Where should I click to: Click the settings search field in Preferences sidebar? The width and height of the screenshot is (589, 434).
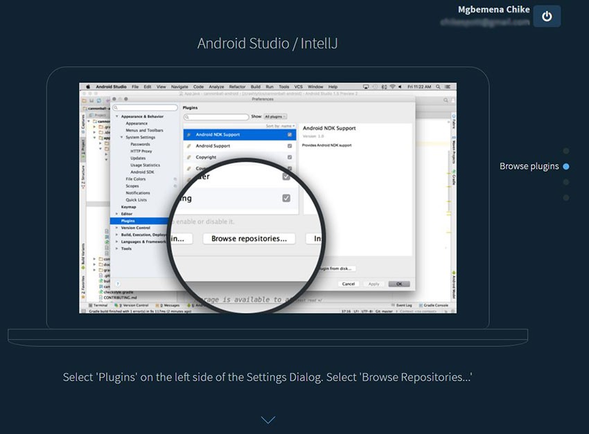pyautogui.click(x=145, y=108)
